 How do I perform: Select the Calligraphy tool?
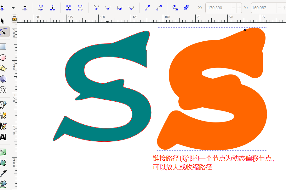3,126
